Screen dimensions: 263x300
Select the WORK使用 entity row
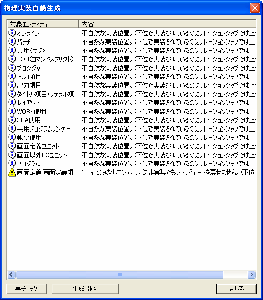[x=131, y=112]
